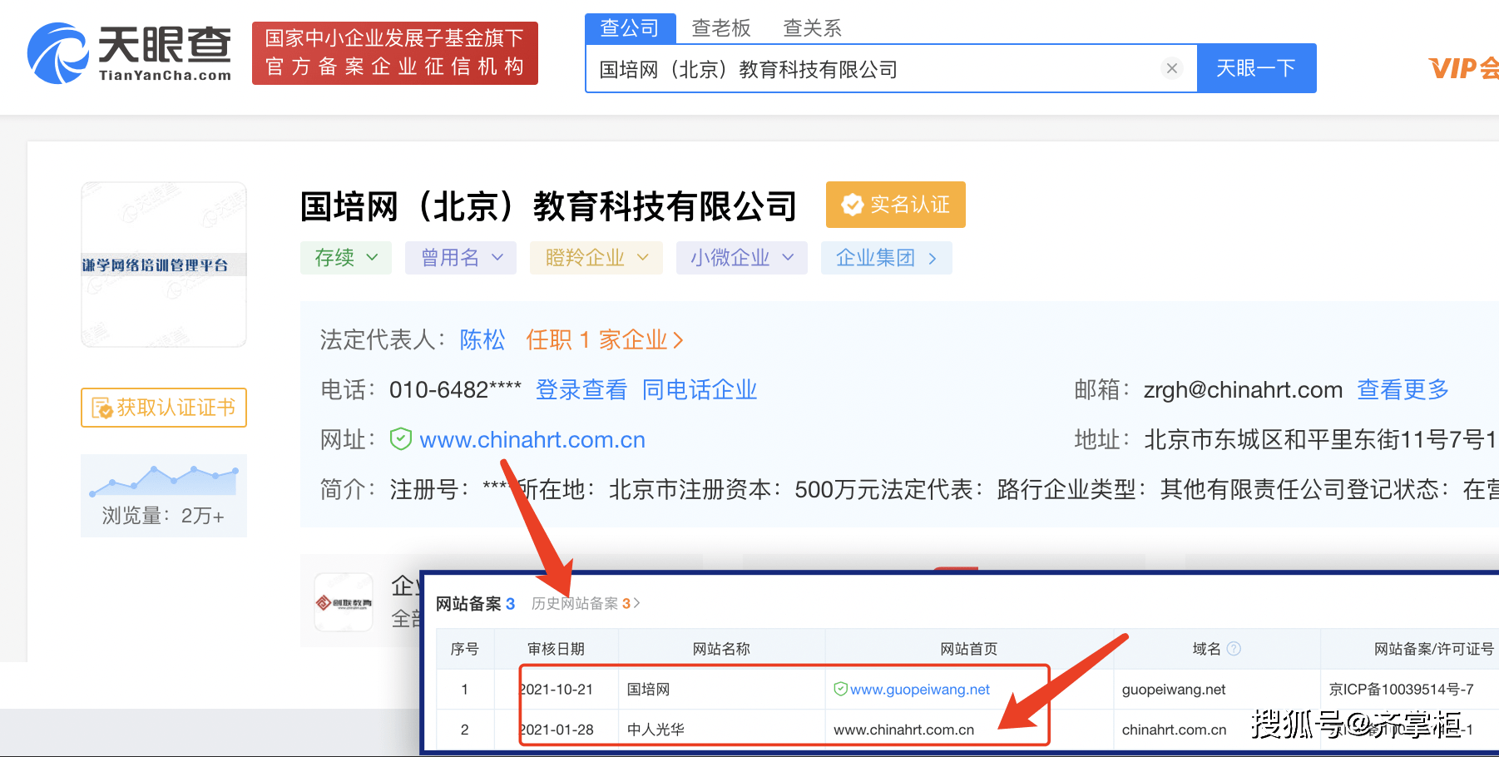This screenshot has width=1499, height=757.
Task: Click the 浏览量 trend chart
Action: pos(164,480)
